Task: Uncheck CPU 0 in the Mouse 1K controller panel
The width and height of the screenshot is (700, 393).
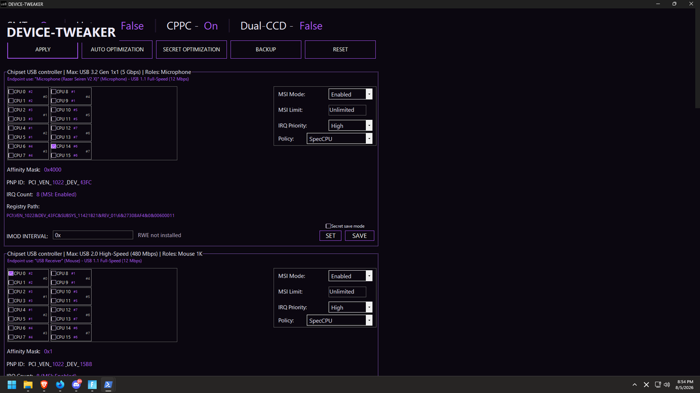Action: pyautogui.click(x=10, y=273)
